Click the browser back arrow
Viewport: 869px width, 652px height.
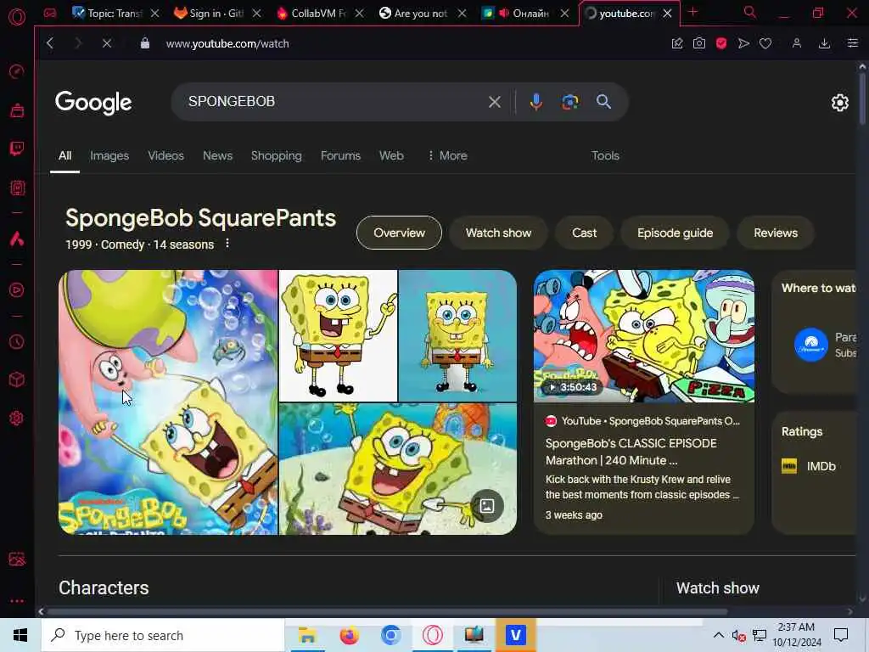pyautogui.click(x=50, y=43)
